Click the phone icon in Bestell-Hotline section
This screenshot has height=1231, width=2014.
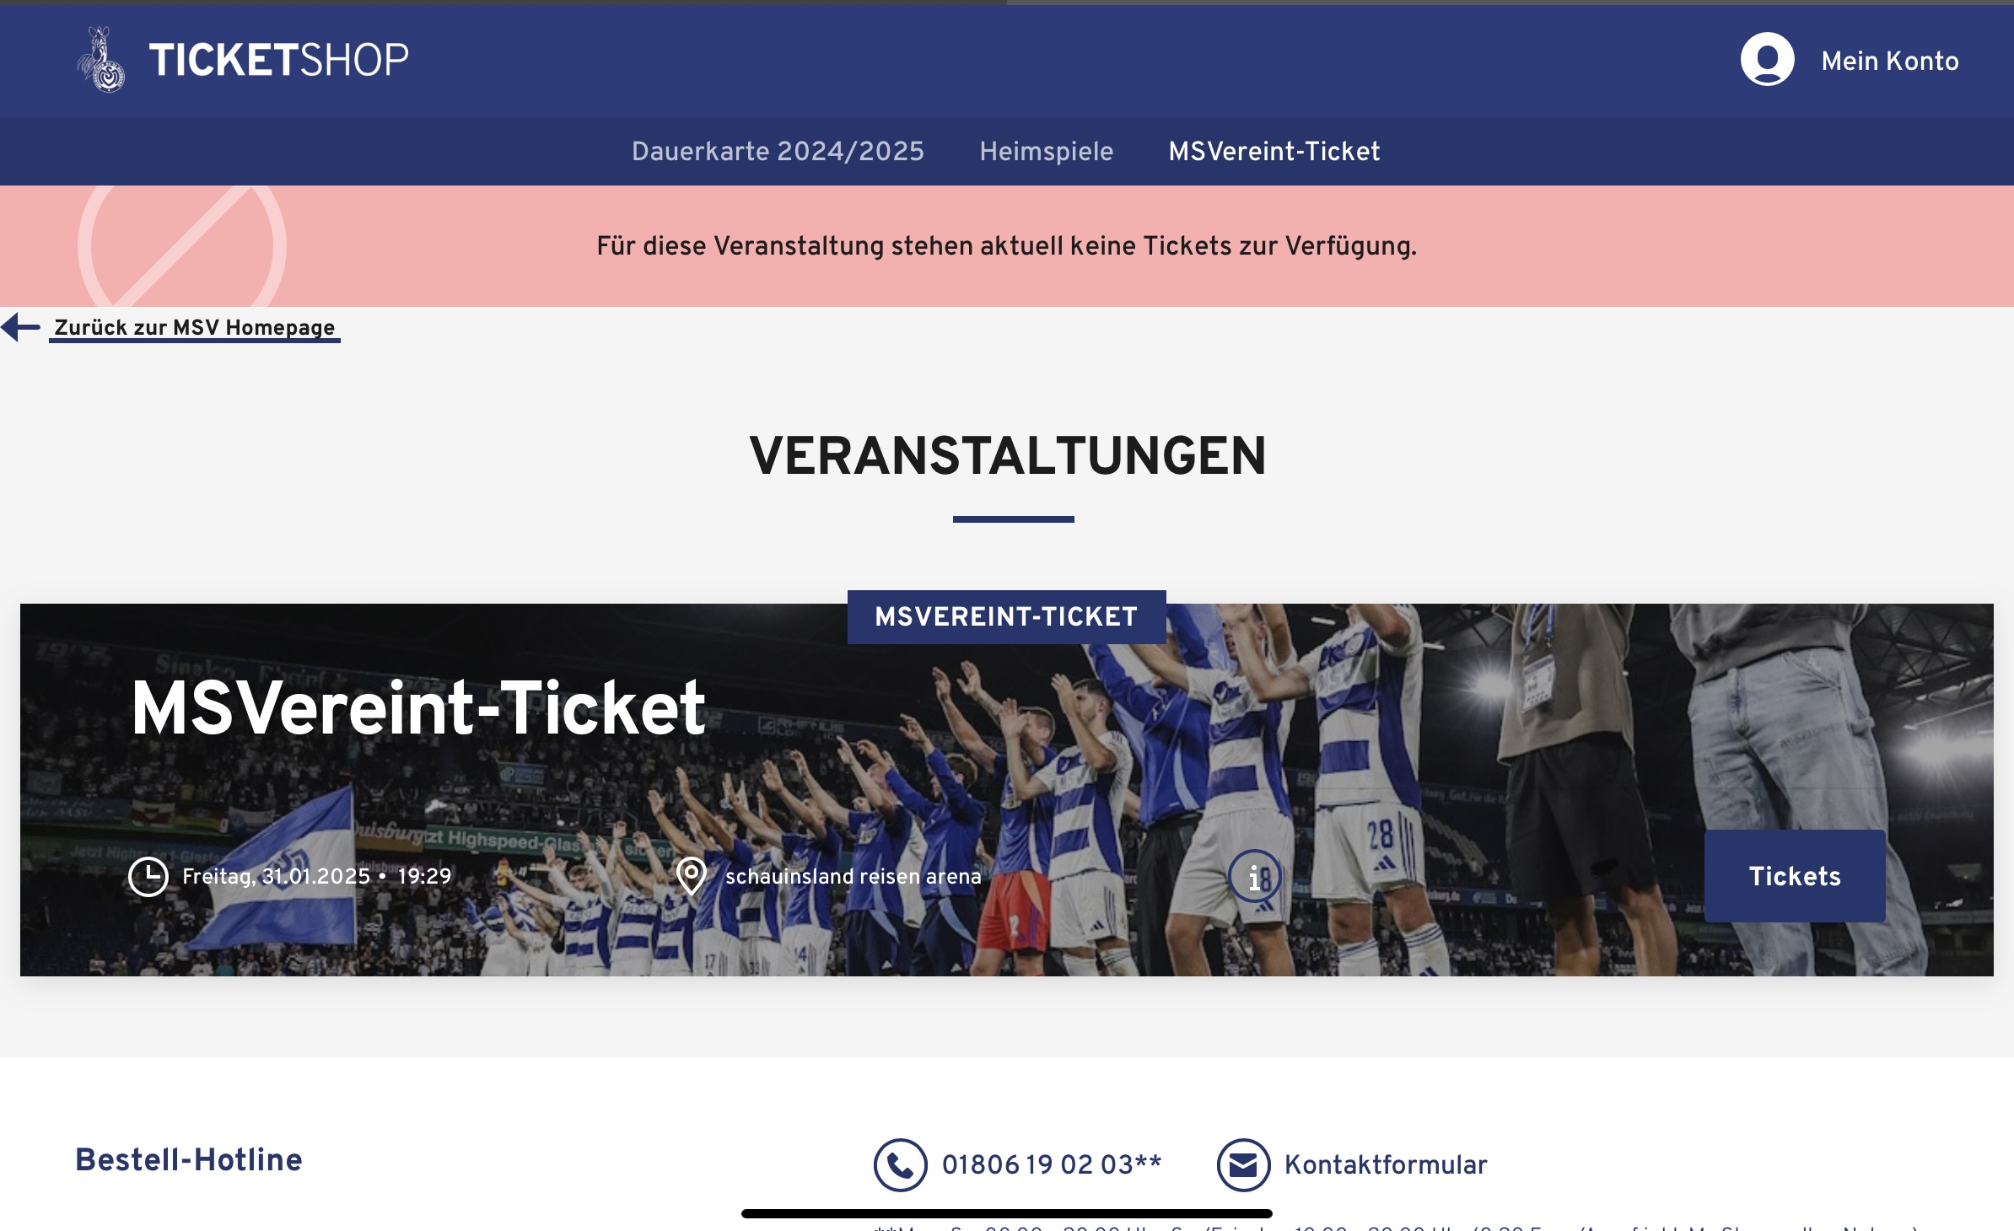900,1165
